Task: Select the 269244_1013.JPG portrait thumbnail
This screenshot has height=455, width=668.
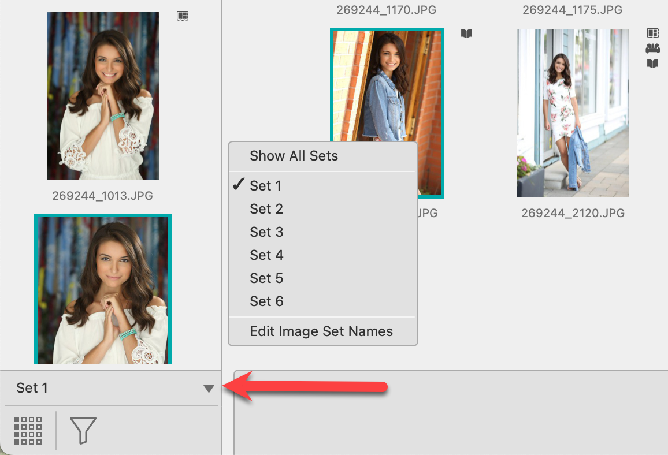Action: [x=103, y=96]
